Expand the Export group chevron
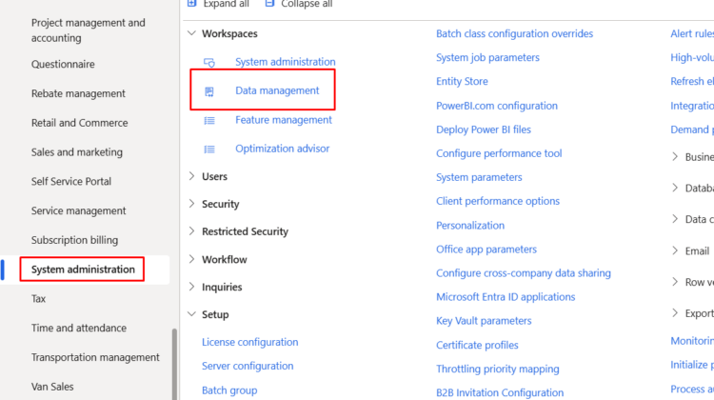 (x=675, y=312)
